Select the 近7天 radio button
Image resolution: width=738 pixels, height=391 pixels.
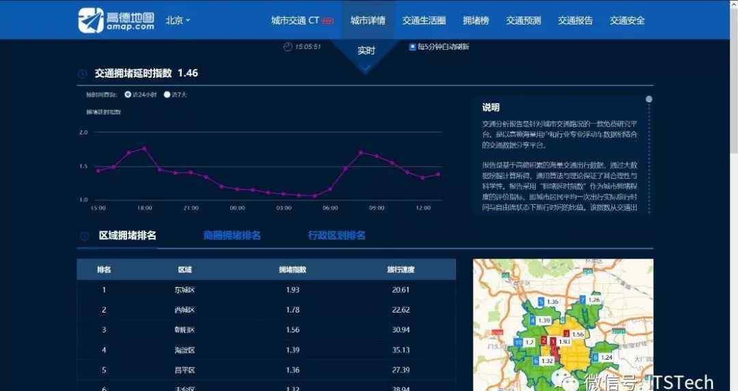pyautogui.click(x=167, y=94)
